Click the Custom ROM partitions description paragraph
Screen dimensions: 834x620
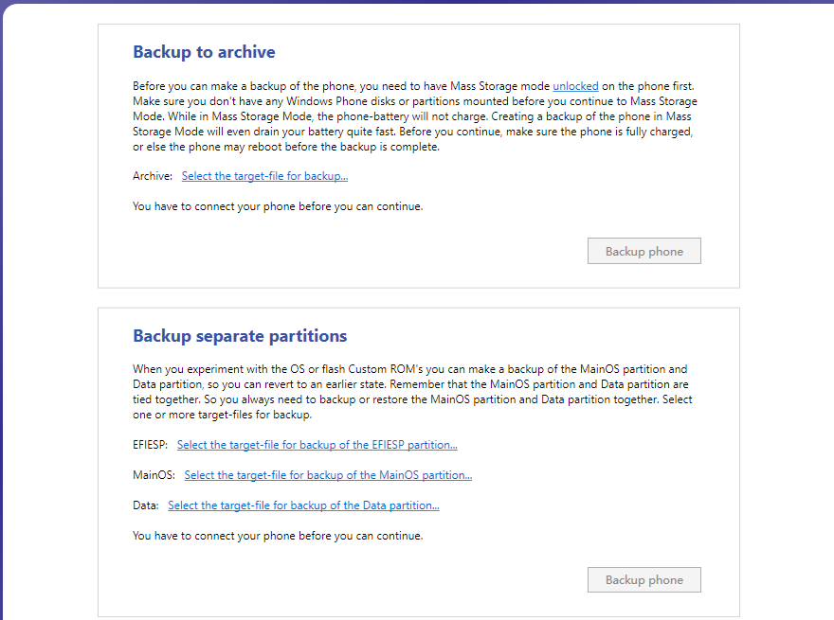click(x=412, y=392)
